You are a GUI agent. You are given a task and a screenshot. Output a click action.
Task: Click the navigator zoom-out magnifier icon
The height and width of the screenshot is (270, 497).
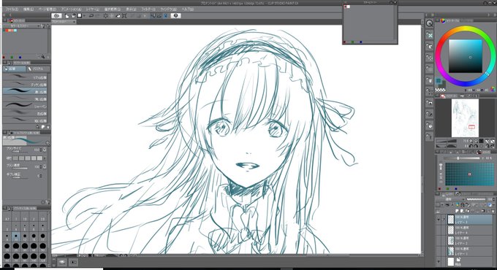coord(471,141)
